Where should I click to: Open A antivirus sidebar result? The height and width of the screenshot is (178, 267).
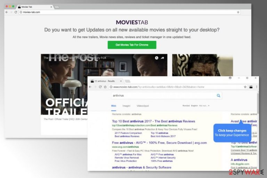click(239, 160)
